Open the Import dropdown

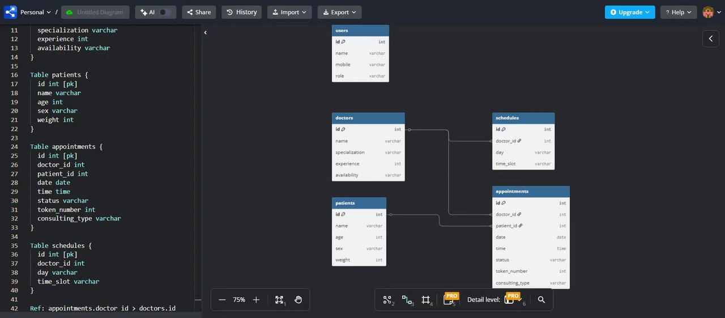coord(289,12)
